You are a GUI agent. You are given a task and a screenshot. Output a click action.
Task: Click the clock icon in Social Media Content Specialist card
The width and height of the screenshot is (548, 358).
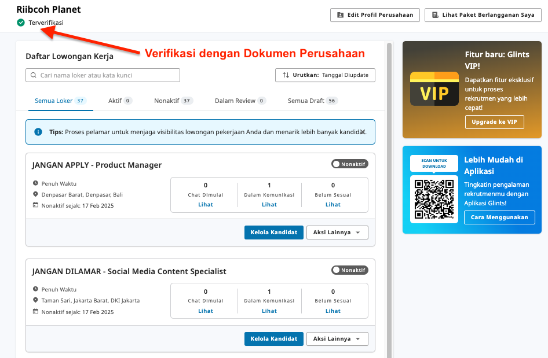coord(35,289)
